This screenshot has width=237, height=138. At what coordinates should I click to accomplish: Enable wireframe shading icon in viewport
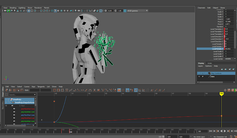click(x=52, y=11)
